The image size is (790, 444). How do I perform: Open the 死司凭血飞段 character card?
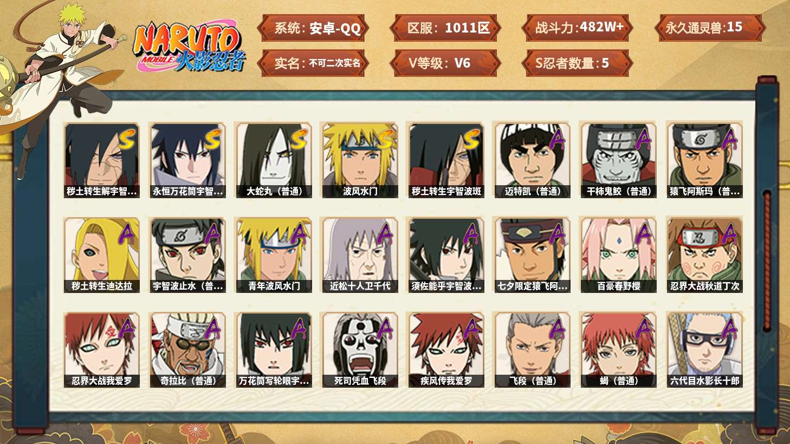tap(360, 350)
